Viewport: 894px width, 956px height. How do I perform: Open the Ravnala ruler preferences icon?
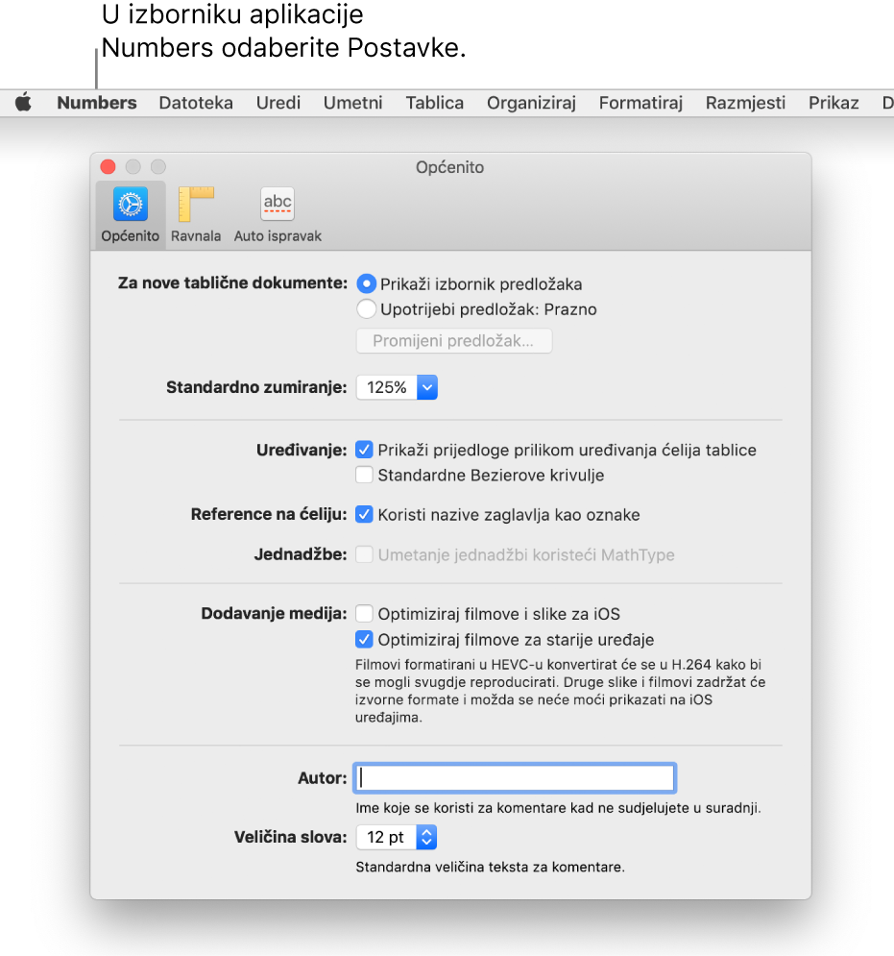[196, 213]
